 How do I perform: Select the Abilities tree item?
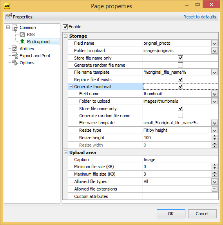coord(27,49)
